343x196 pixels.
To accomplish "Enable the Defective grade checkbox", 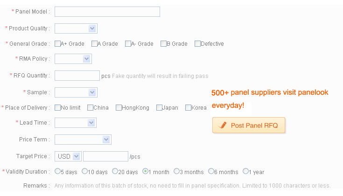I will coord(197,44).
